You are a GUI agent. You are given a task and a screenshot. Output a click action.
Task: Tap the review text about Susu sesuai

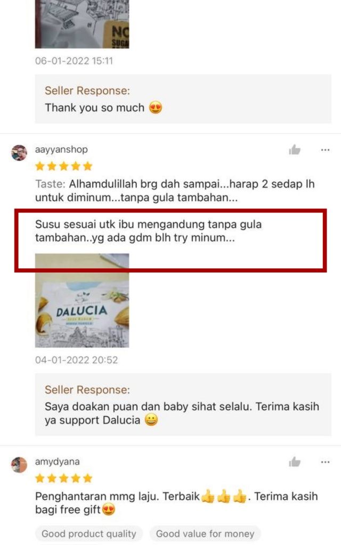pos(148,231)
